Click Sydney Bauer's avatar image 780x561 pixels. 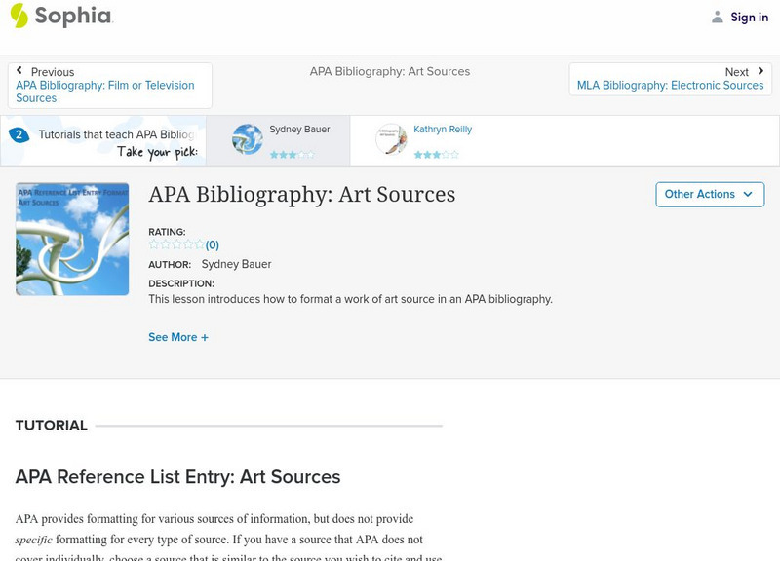248,139
